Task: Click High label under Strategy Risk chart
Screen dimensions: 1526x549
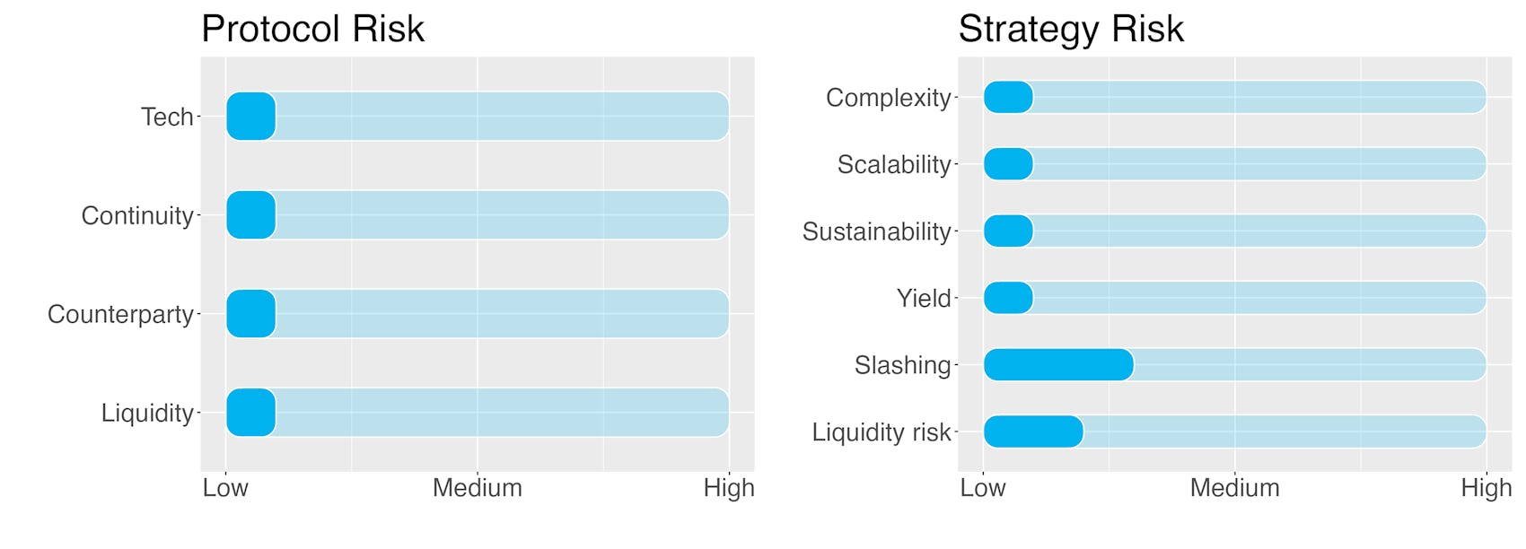Action: (x=1486, y=488)
